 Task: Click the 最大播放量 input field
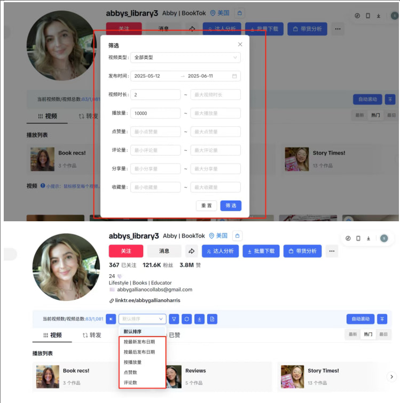pyautogui.click(x=215, y=113)
